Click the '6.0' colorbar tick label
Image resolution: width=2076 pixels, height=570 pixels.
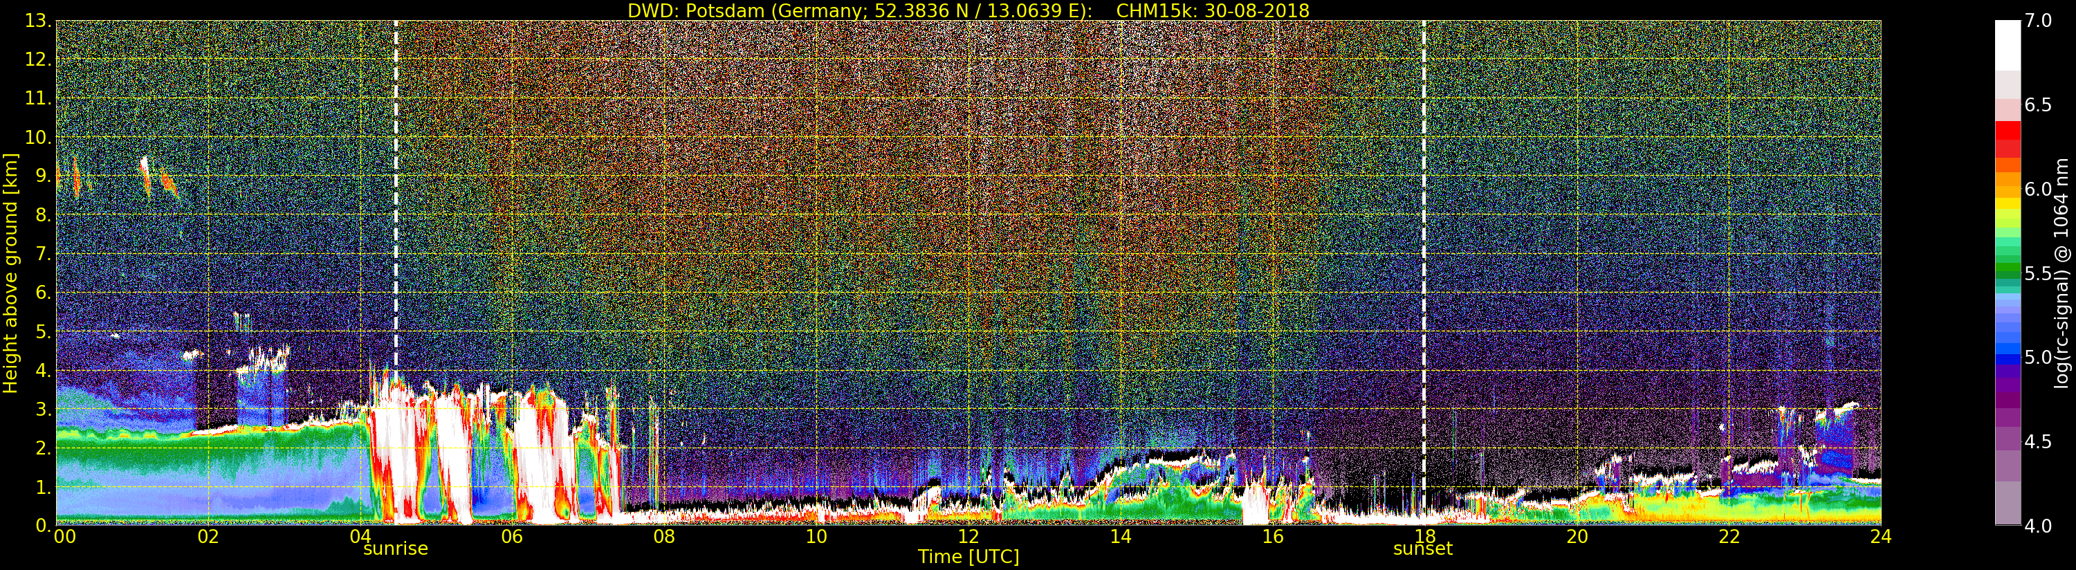point(2038,190)
